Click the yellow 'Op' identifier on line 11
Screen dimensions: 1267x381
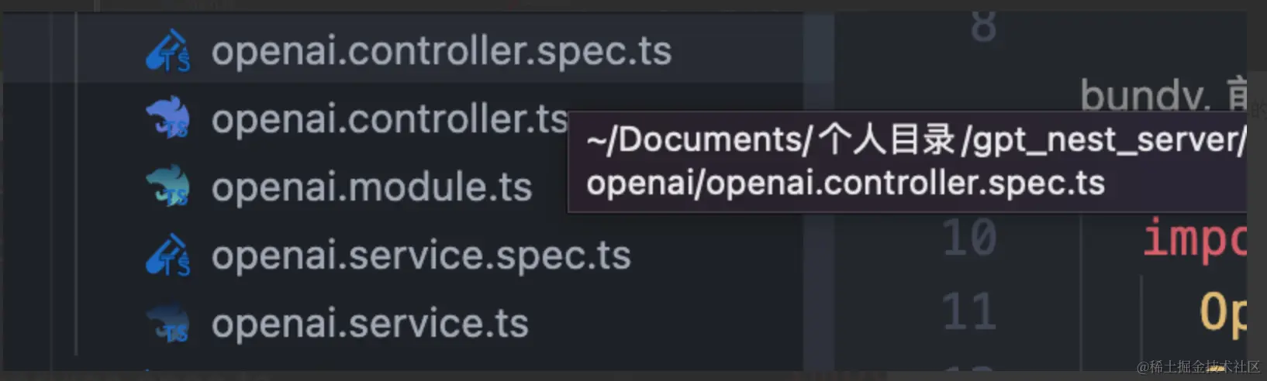[1223, 313]
